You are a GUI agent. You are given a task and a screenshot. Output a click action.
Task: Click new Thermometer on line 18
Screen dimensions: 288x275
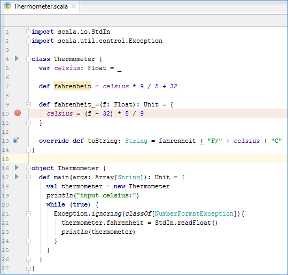click(x=142, y=186)
